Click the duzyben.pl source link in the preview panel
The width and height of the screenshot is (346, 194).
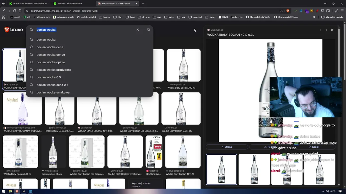click(215, 30)
